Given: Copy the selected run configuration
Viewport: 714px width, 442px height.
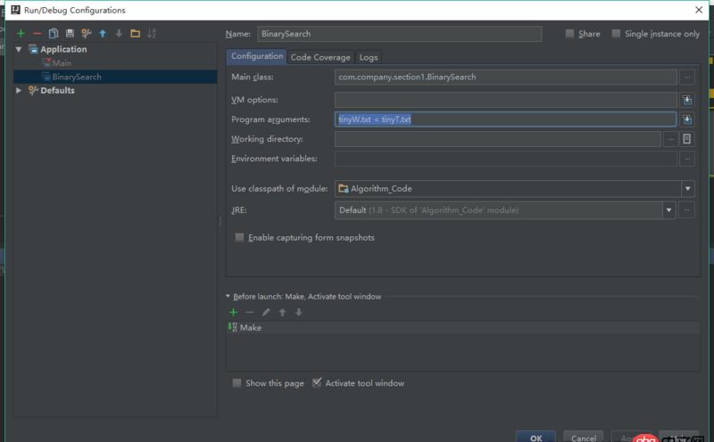Looking at the screenshot, I should pyautogui.click(x=54, y=34).
